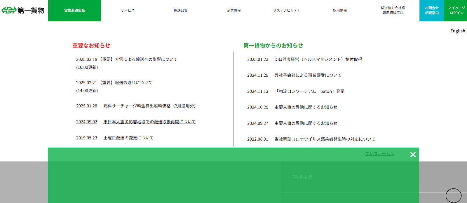
Task: Open 東日本大震災影響地域での配送取扱再開 notice
Action: tap(136, 122)
